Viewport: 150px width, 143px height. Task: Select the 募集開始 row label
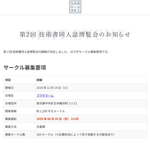[x=11, y=119]
